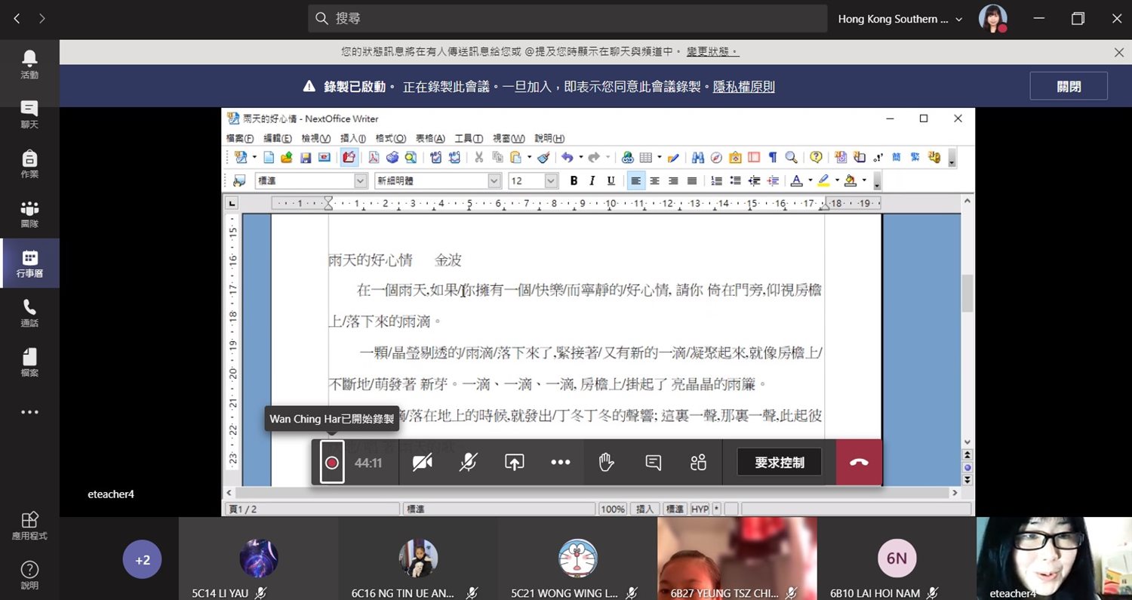Open the Chat section in sidebar
Screen dimensions: 1132x600
tap(29, 114)
